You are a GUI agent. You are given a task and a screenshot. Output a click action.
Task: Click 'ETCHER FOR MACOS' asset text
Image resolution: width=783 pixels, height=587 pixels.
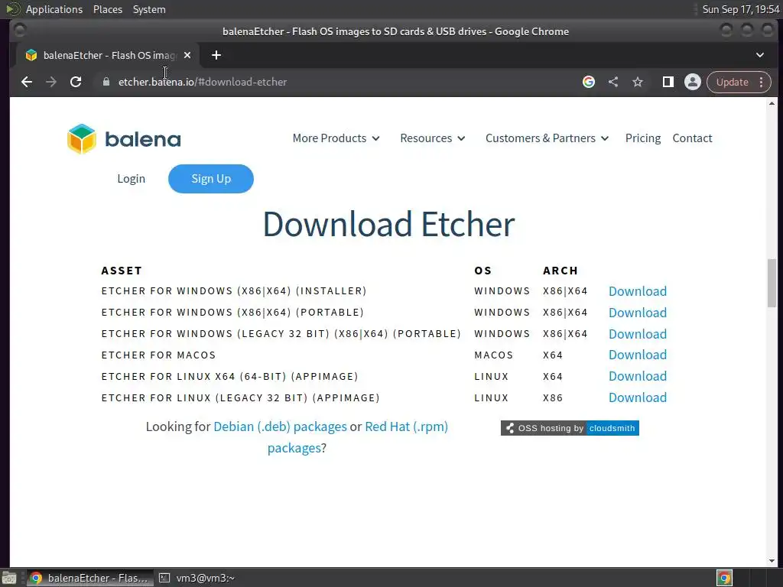pyautogui.click(x=158, y=355)
